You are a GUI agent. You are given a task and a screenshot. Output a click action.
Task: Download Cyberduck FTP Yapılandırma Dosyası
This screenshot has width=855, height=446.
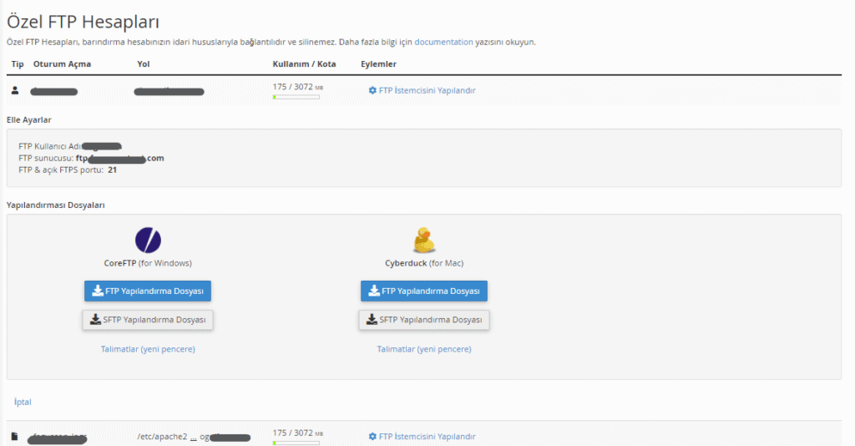pyautogui.click(x=423, y=291)
